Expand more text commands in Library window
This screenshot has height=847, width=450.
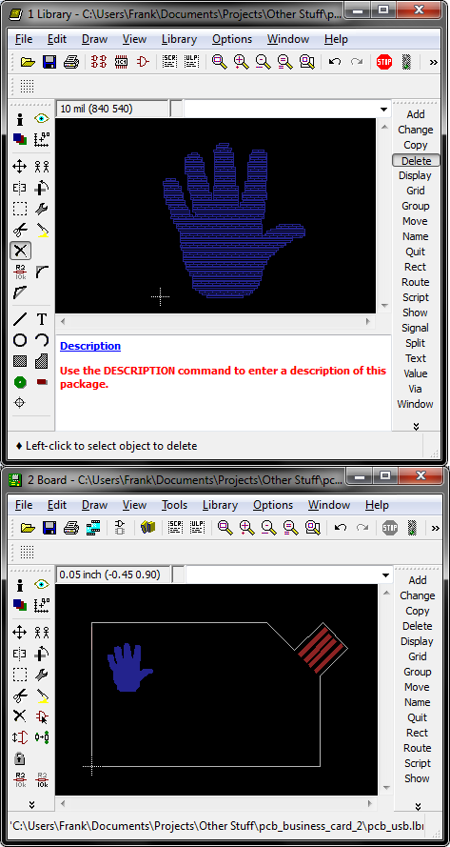click(416, 426)
